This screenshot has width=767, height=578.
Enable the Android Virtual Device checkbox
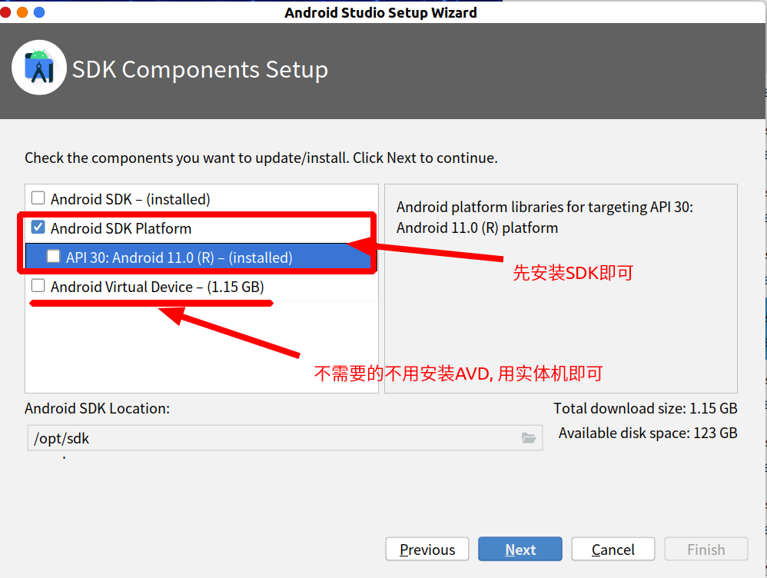(x=38, y=285)
